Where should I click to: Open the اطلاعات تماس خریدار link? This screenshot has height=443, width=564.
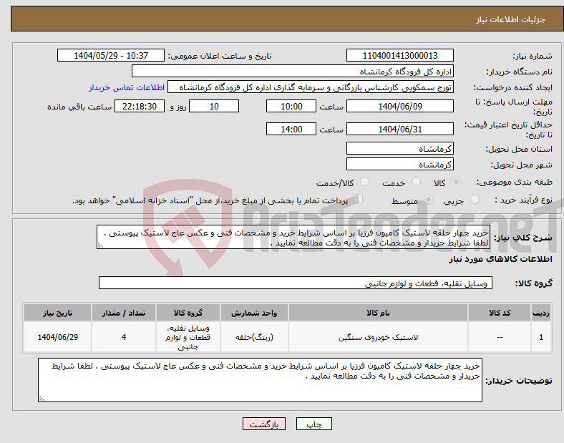coord(127,87)
